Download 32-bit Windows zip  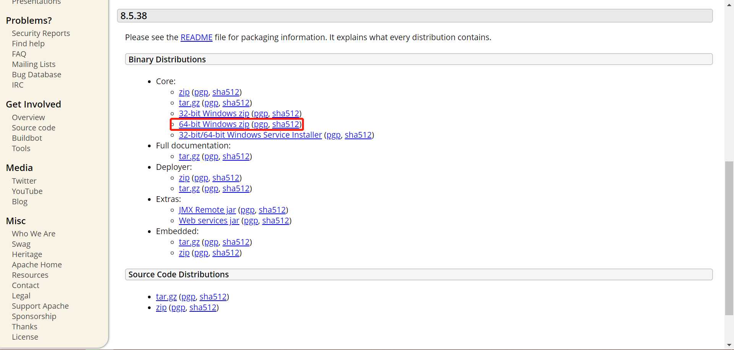214,114
